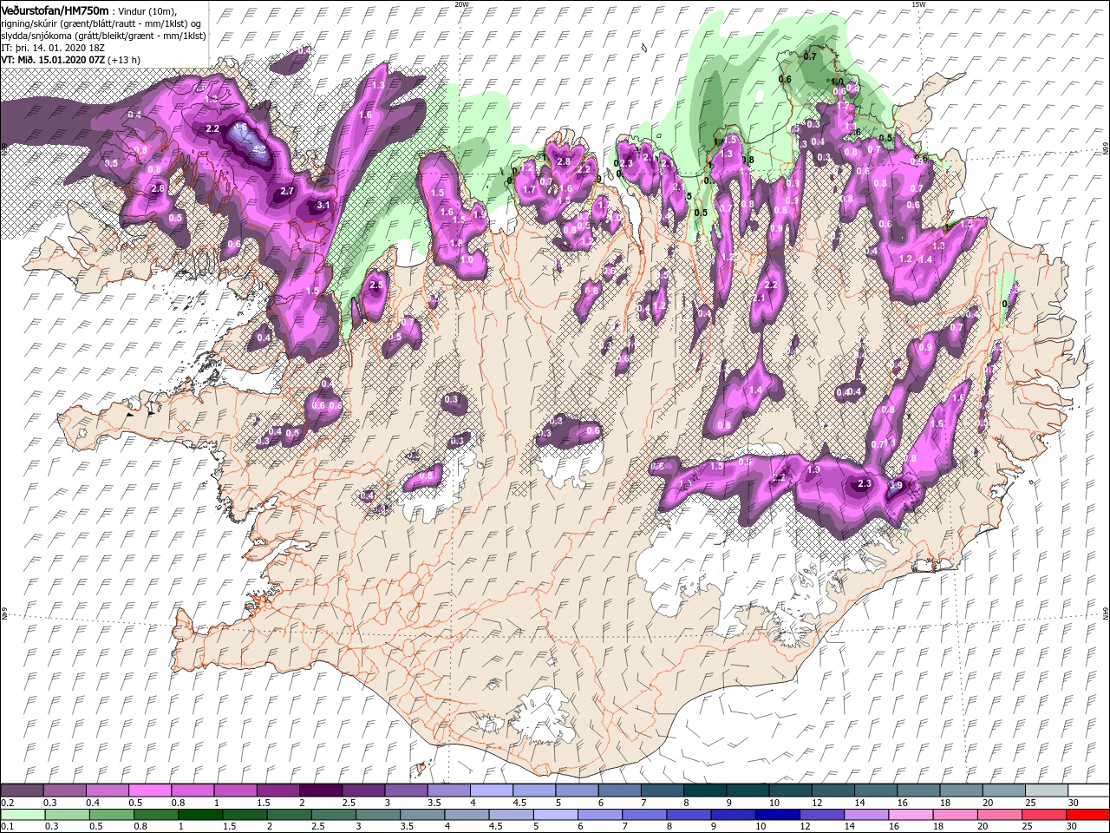Click the 20W longitude label
The height and width of the screenshot is (833, 1110).
[461, 4]
